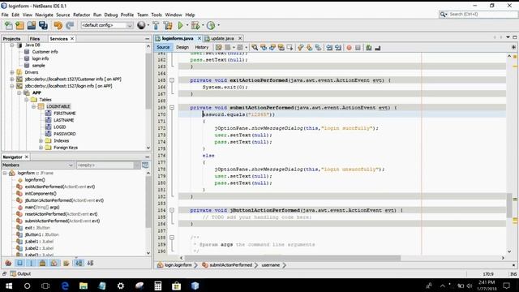Click the Find Previous Occurrence icon
The image size is (519, 292).
[x=264, y=48]
